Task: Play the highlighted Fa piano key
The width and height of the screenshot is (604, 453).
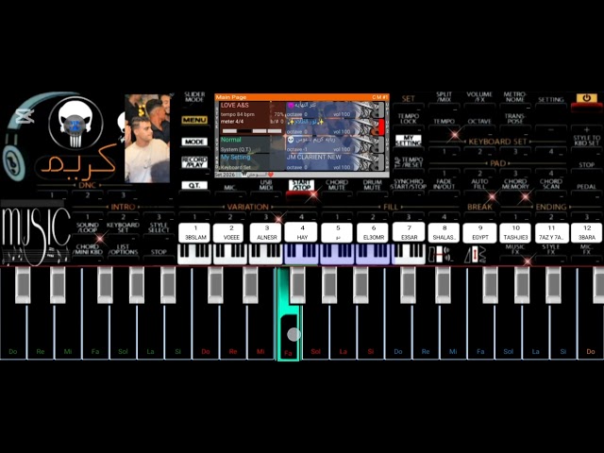Action: tap(289, 314)
